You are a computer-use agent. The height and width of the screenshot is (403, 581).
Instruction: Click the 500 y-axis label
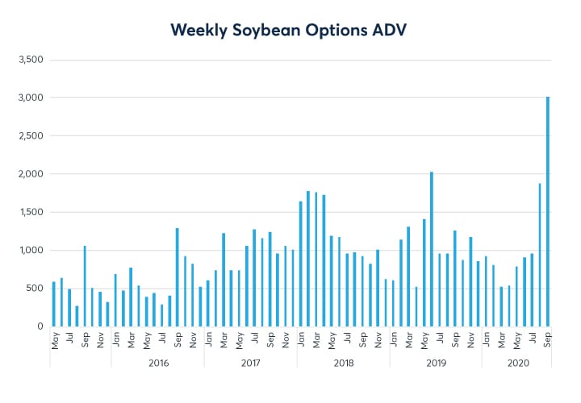pos(35,289)
